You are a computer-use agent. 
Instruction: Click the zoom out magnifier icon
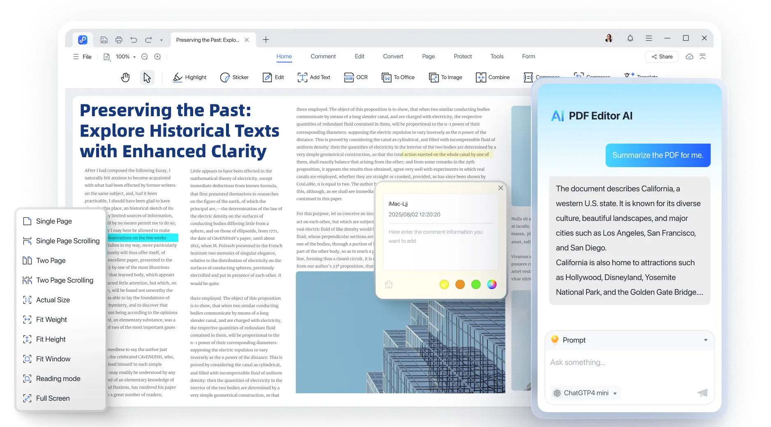[x=145, y=57]
